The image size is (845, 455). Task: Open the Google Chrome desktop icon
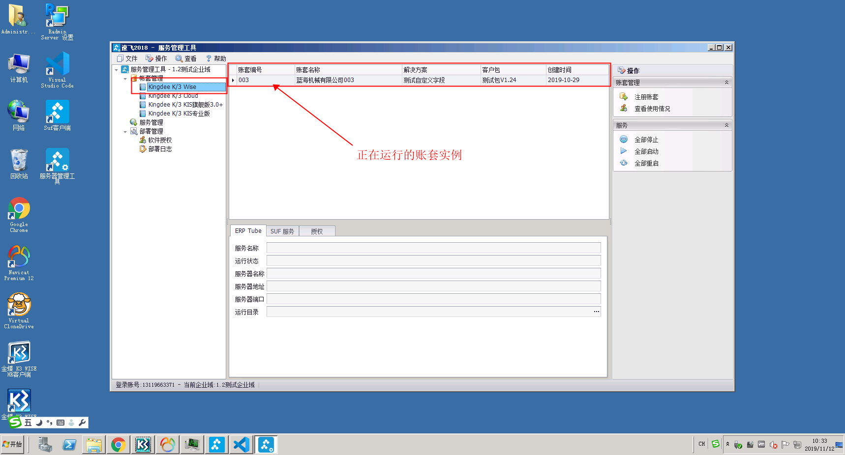point(19,214)
